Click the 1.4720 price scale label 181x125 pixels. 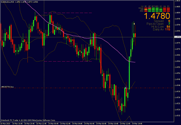[x=178, y=110]
